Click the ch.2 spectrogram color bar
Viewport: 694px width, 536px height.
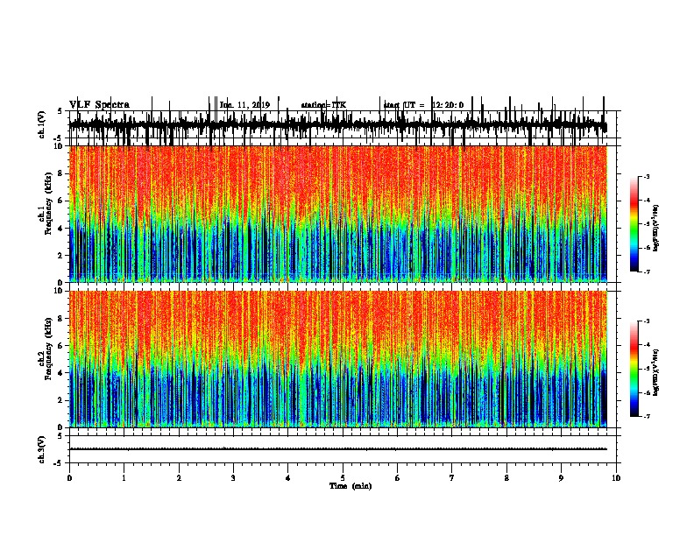point(634,369)
